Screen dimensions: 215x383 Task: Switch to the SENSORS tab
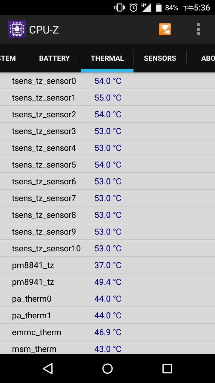(160, 58)
